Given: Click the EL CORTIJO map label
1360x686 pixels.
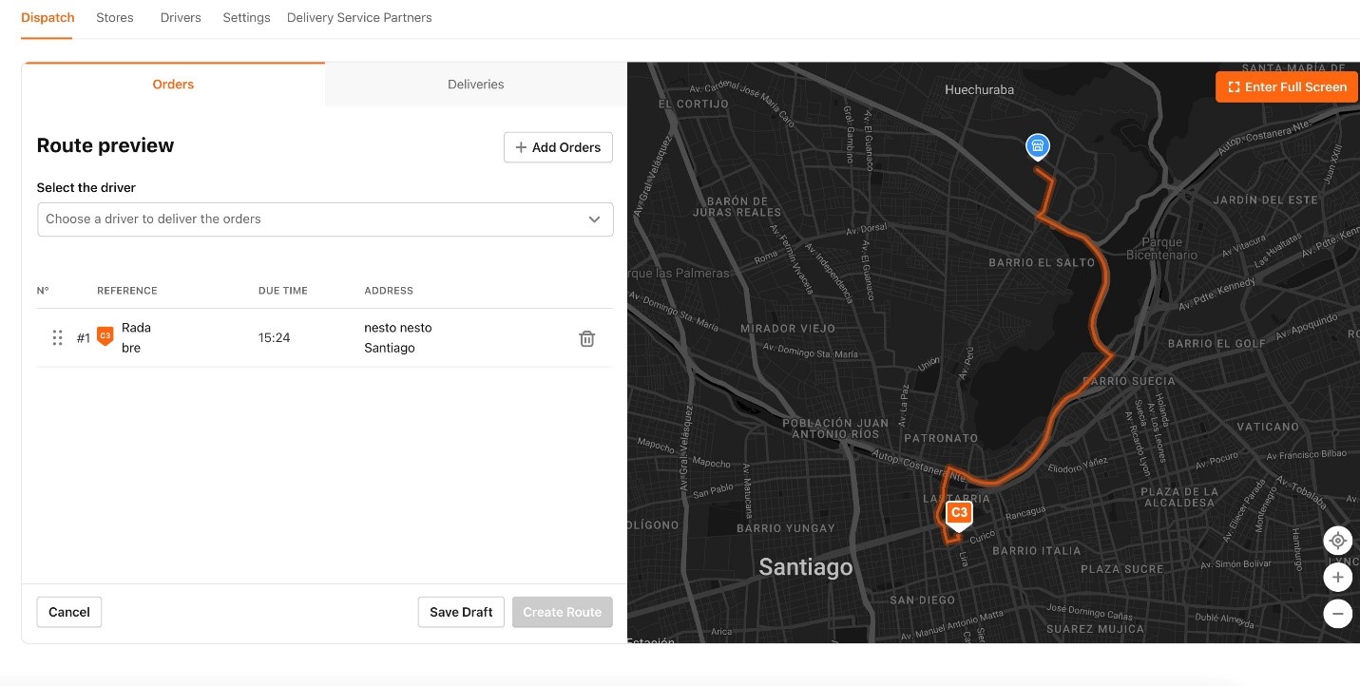Looking at the screenshot, I should (x=693, y=105).
